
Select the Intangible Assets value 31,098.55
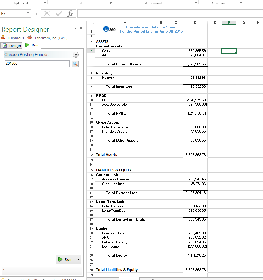pyautogui.click(x=195, y=131)
